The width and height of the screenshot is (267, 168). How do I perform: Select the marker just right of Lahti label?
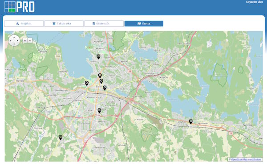click(x=105, y=88)
